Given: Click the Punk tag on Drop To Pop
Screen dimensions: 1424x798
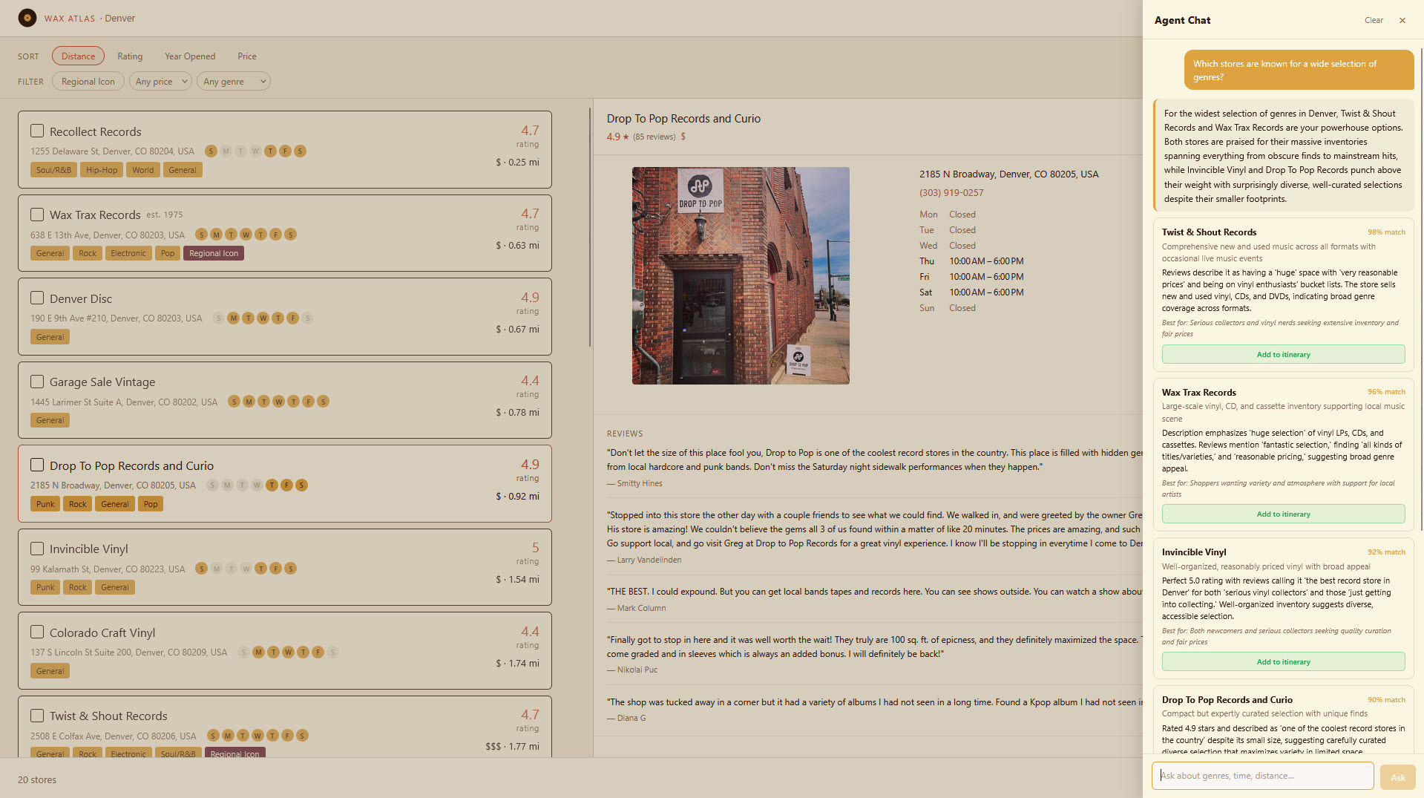Looking at the screenshot, I should [x=45, y=504].
